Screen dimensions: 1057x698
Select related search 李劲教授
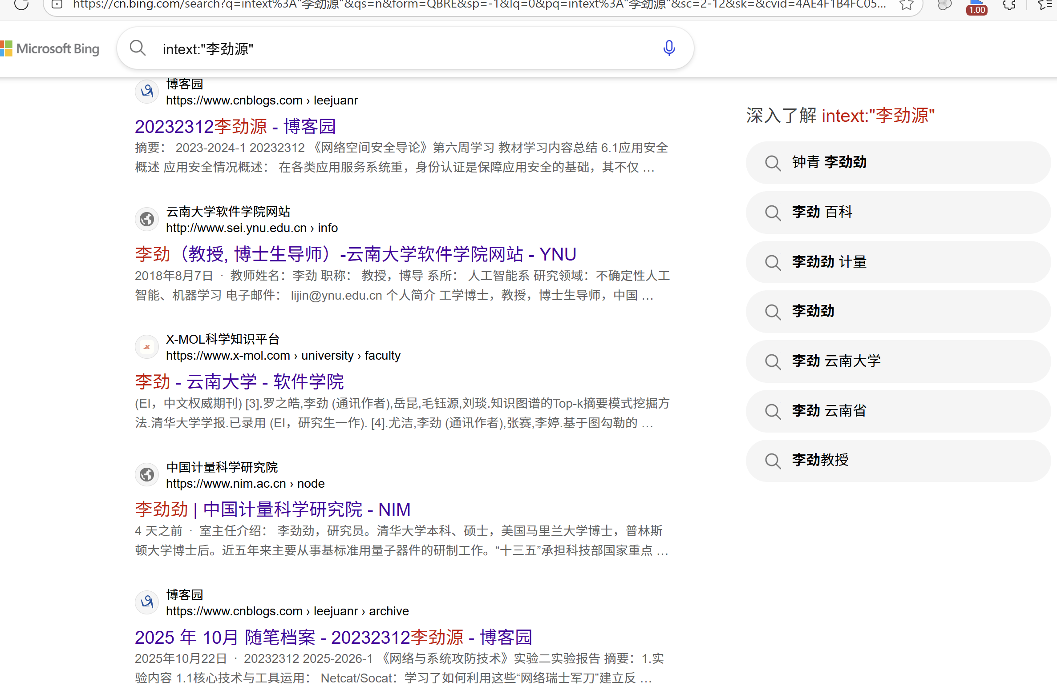click(820, 460)
